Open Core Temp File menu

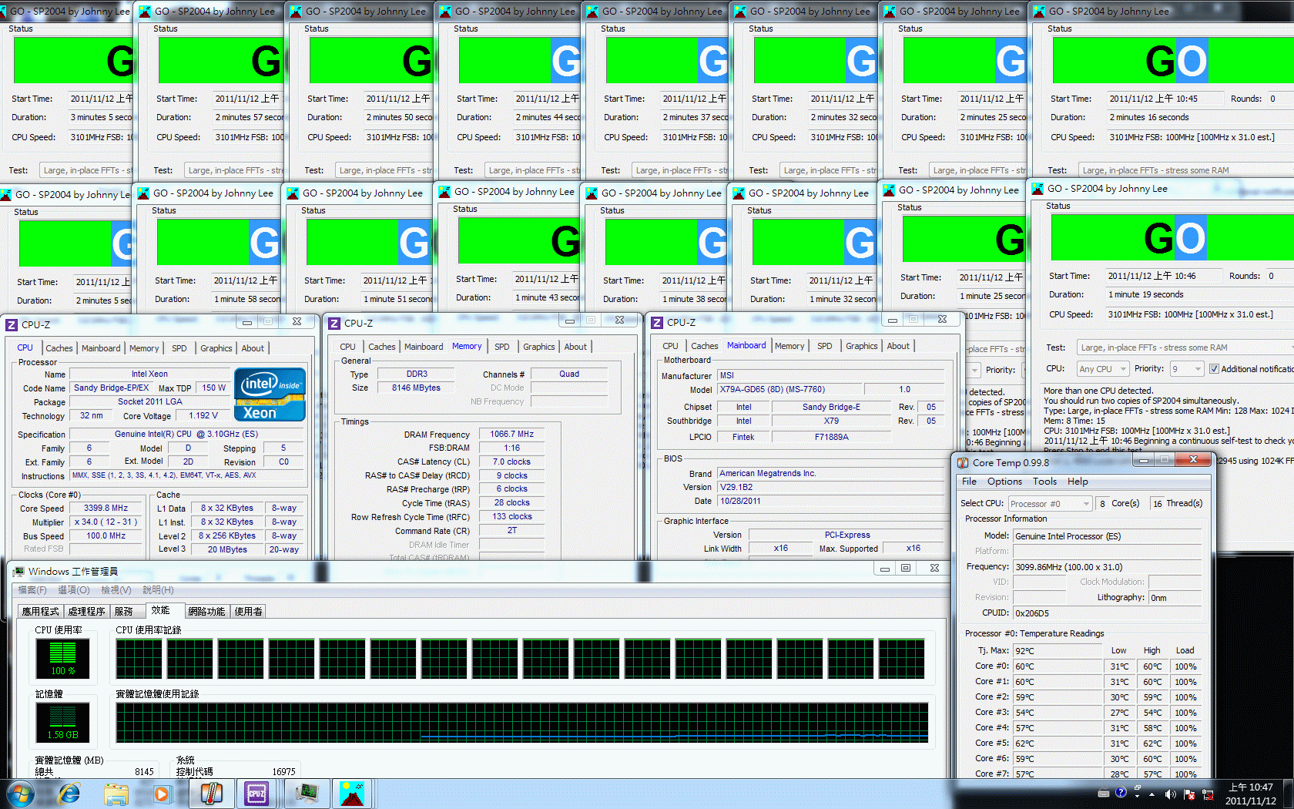[969, 482]
